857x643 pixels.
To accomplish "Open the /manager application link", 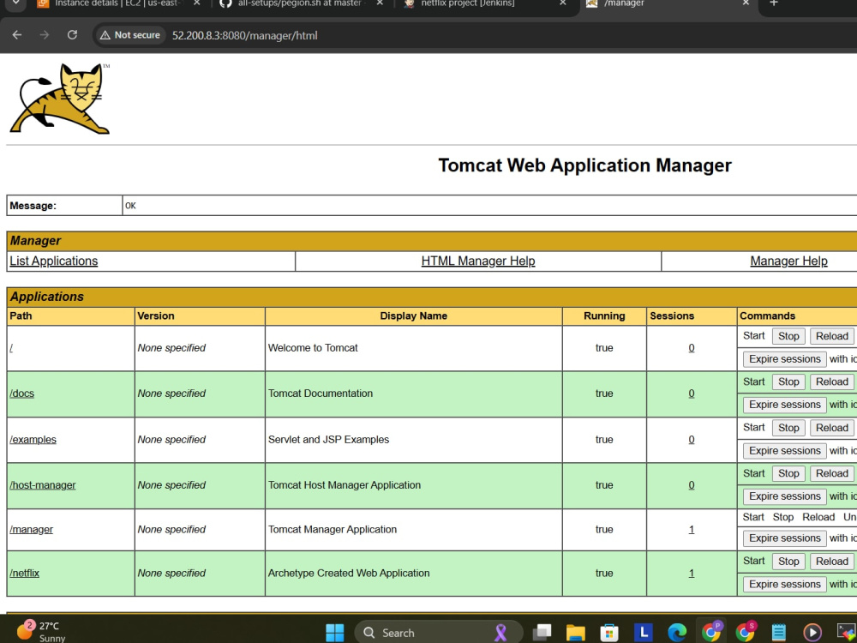I will pos(31,529).
